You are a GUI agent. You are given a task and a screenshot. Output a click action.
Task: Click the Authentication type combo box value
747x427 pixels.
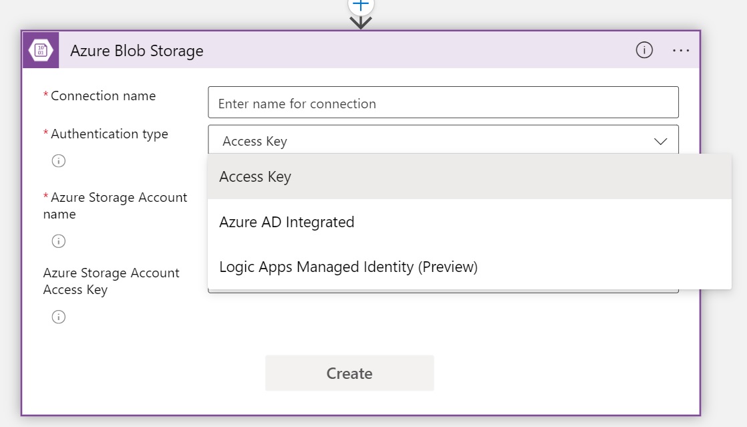[255, 141]
